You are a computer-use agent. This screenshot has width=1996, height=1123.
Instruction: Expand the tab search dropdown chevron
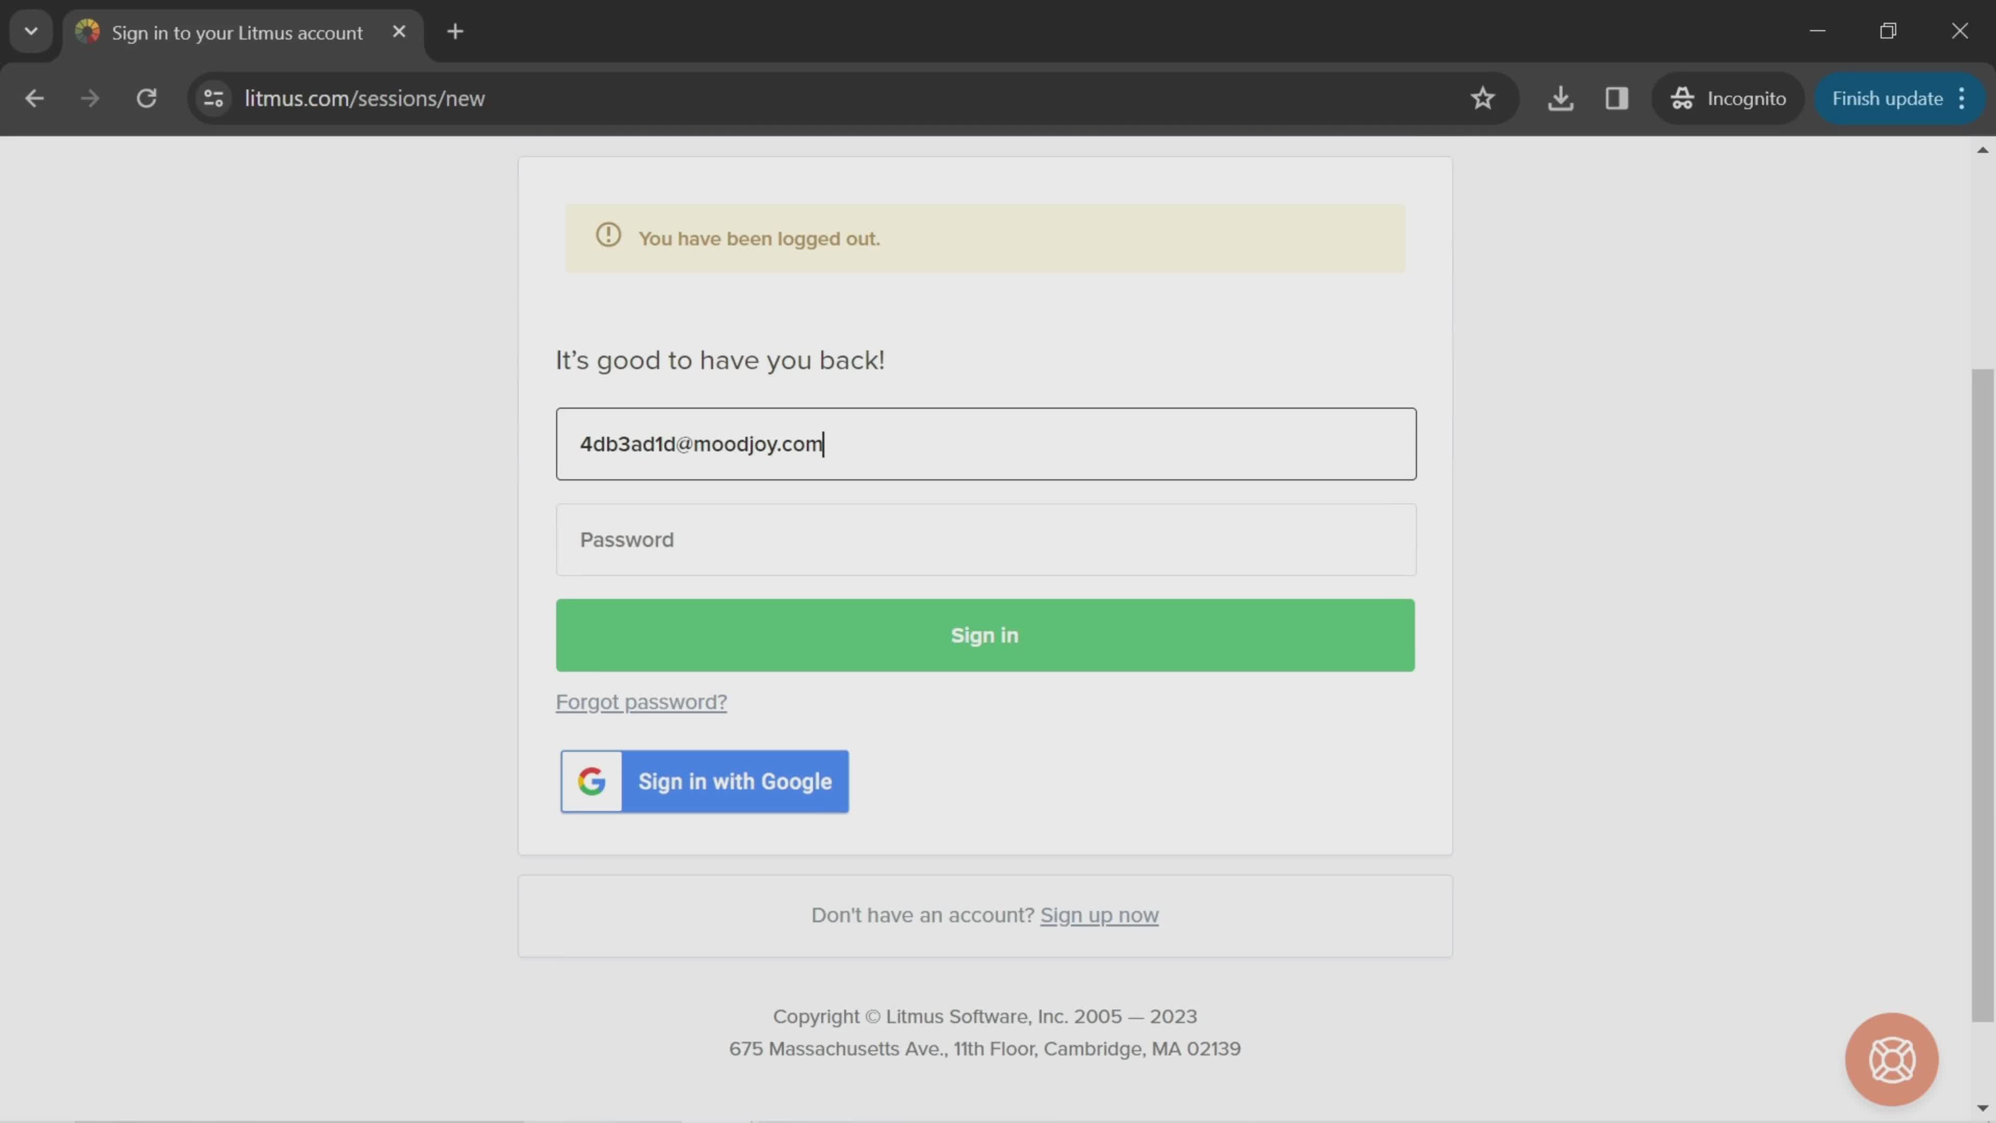tap(31, 32)
